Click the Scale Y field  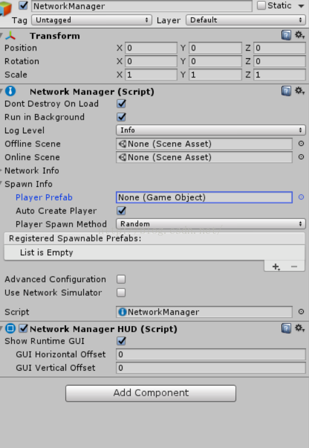click(215, 74)
